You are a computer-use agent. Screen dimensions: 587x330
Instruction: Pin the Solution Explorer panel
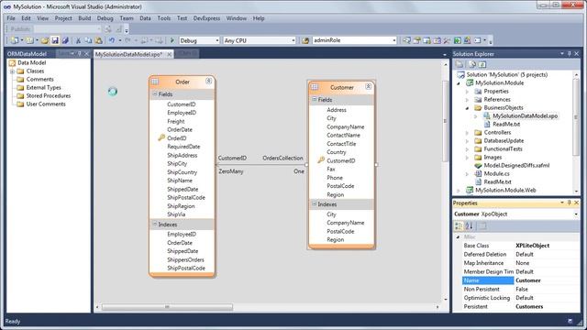569,54
